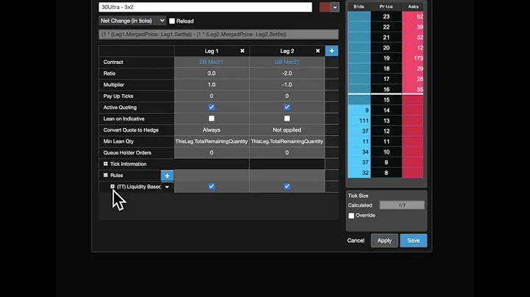Click the Calculated tick size field
The width and height of the screenshot is (530, 297).
(x=402, y=205)
